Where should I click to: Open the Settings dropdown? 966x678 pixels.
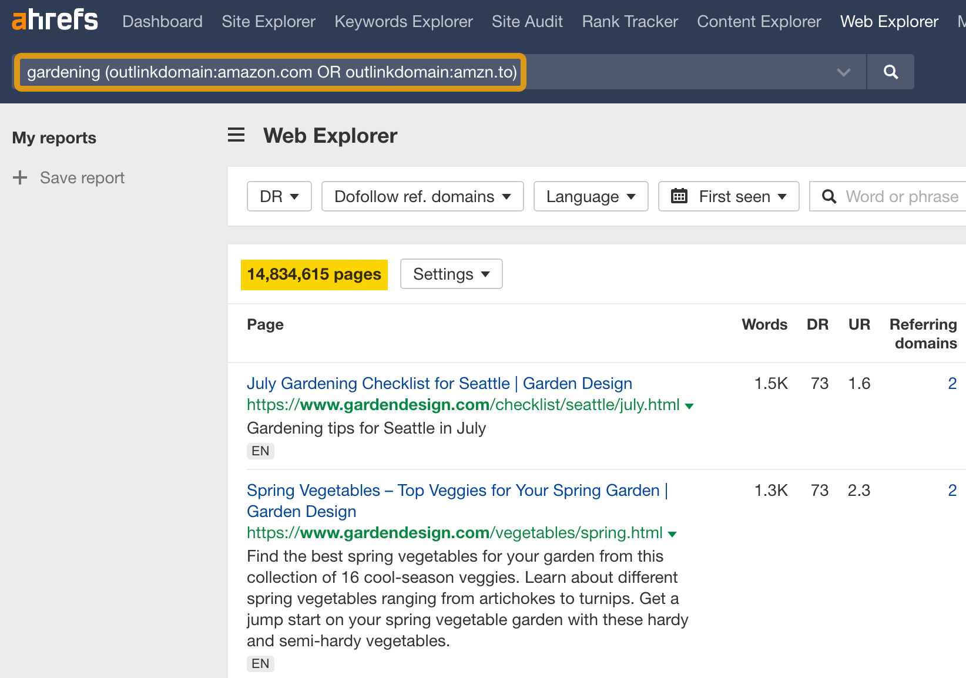(x=451, y=274)
